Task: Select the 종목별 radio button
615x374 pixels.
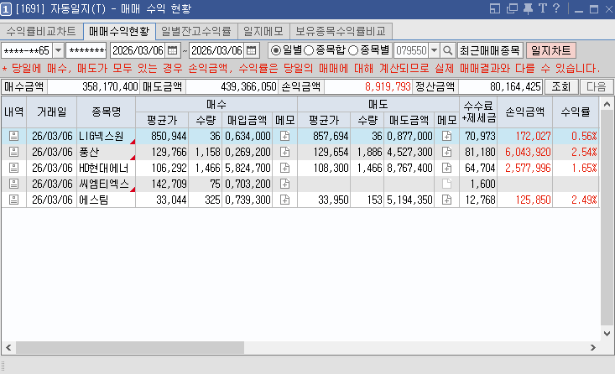Action: pyautogui.click(x=353, y=50)
